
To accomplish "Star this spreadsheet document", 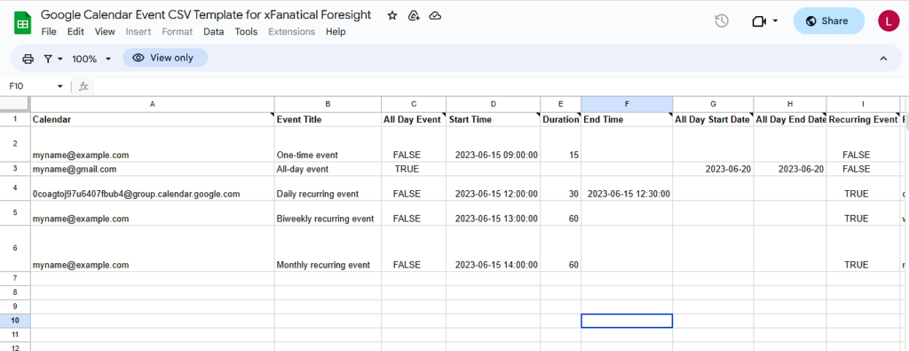I will click(392, 16).
